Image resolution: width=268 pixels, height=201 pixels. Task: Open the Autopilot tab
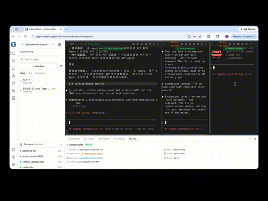104,139
